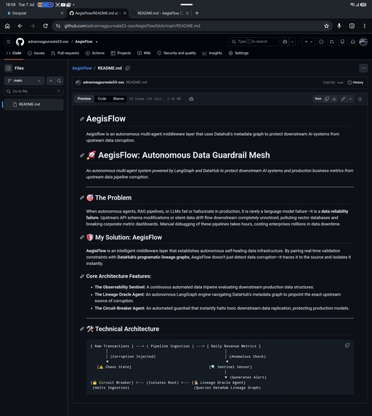Open the README.md commit message link

click(x=137, y=82)
